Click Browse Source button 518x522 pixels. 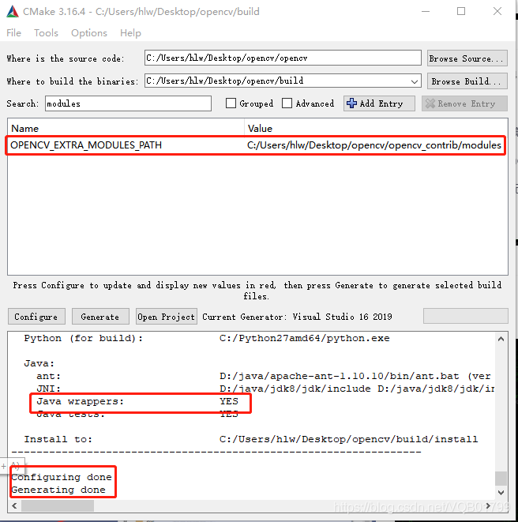(467, 58)
